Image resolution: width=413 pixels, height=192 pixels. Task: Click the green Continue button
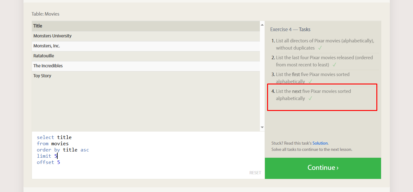[323, 168]
